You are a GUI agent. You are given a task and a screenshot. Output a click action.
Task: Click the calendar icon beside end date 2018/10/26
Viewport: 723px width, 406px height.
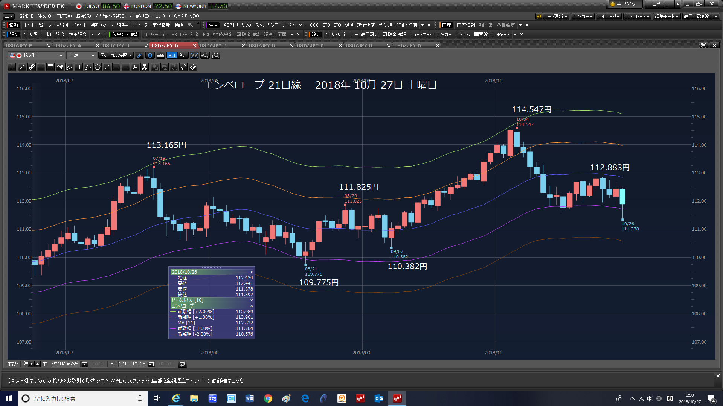[x=151, y=364]
